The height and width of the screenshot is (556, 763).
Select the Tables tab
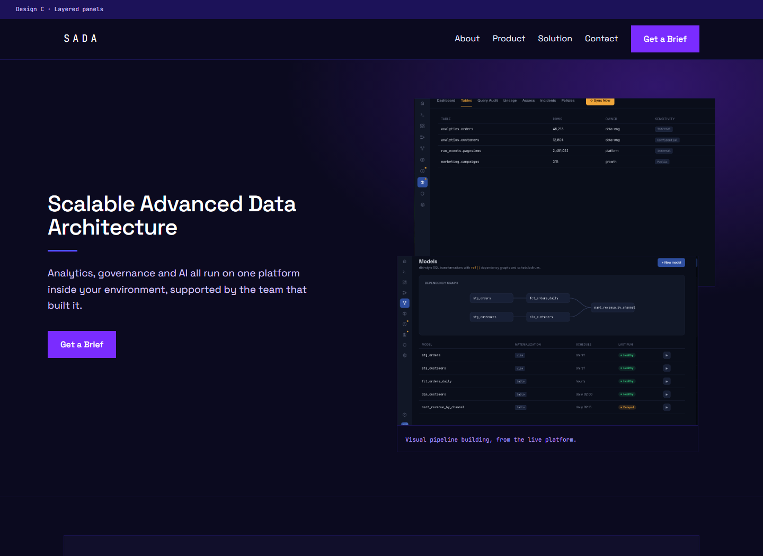[x=466, y=101]
